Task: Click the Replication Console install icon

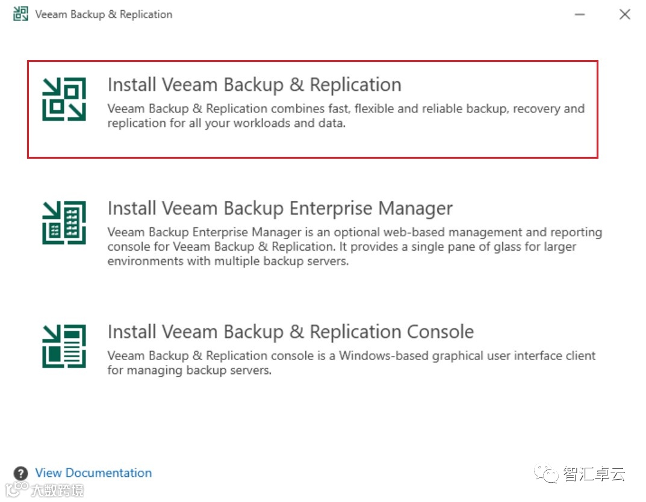Action: click(x=64, y=346)
